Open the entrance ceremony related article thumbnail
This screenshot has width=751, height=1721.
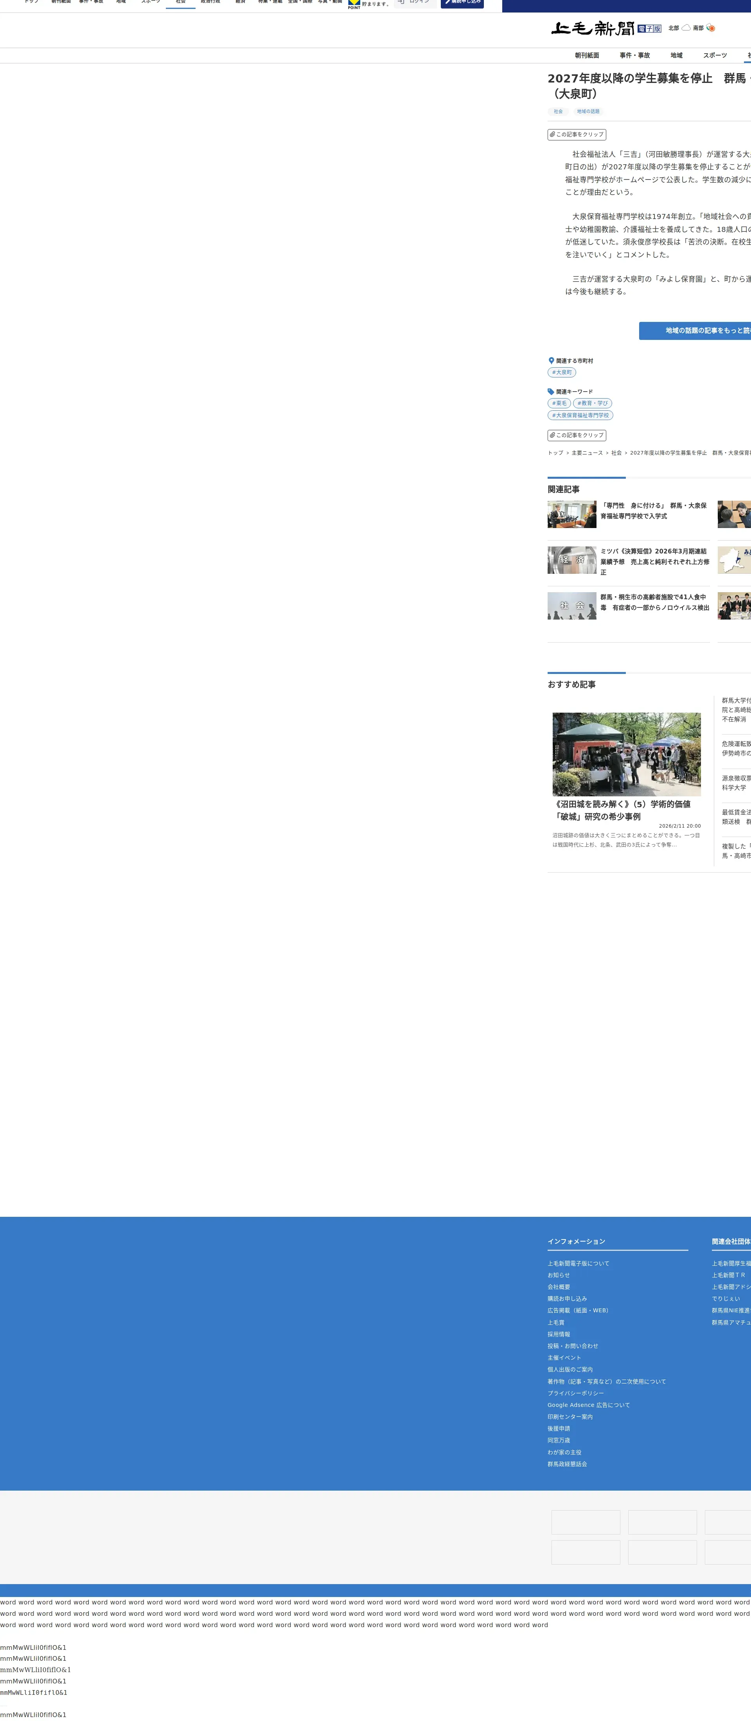click(571, 514)
